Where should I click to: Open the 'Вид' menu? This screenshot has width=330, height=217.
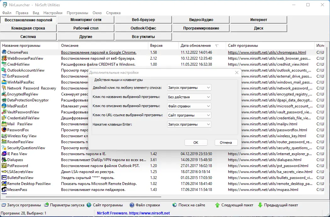coord(36,13)
